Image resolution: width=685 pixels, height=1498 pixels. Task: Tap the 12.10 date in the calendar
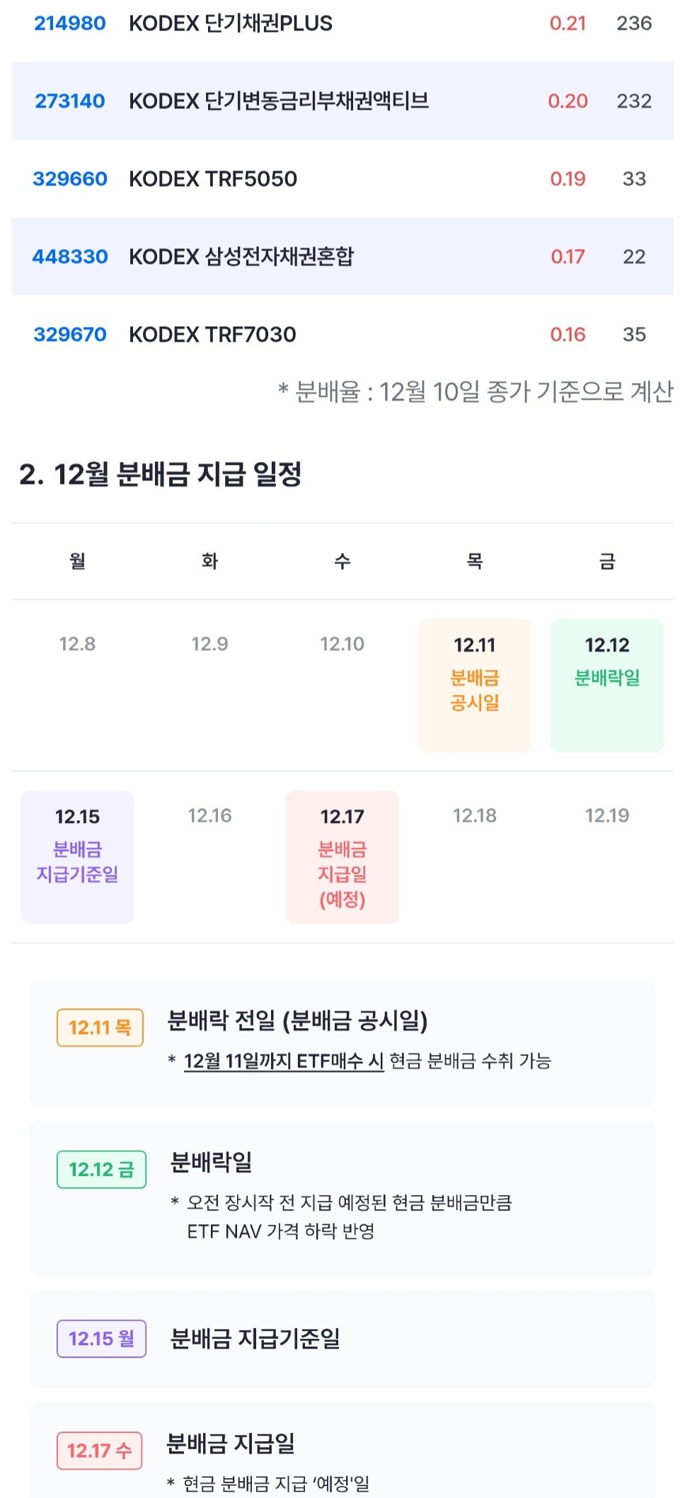(342, 644)
